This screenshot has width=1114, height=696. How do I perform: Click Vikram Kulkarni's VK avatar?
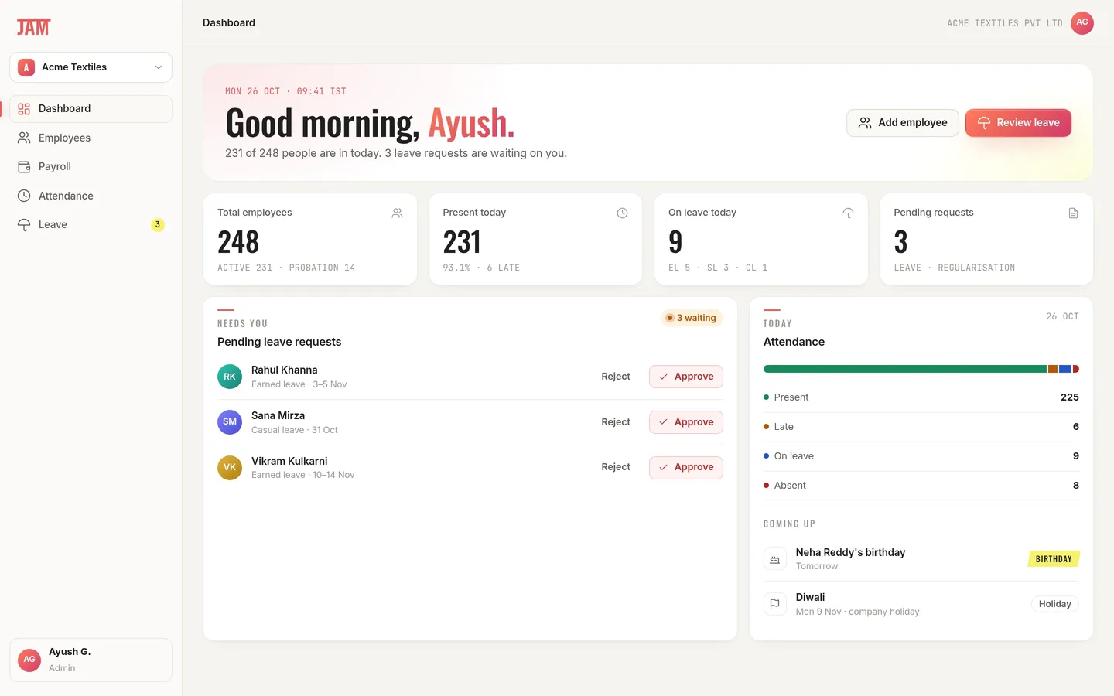pyautogui.click(x=230, y=467)
